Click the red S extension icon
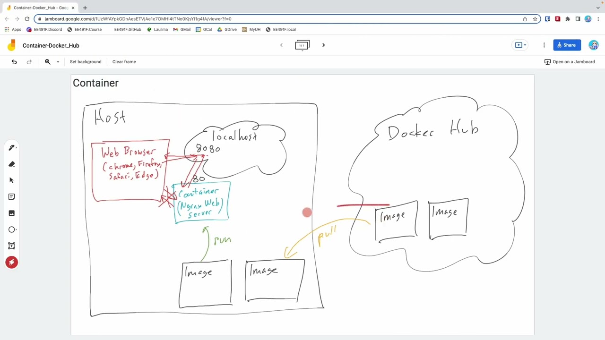Image resolution: width=605 pixels, height=340 pixels. click(x=557, y=19)
